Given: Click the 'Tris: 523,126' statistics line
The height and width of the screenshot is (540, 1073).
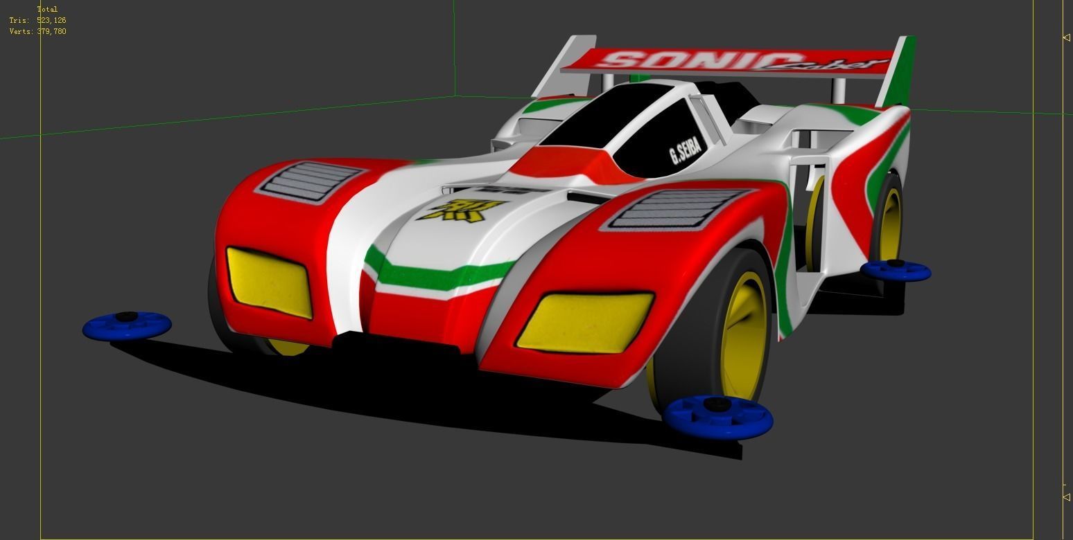Looking at the screenshot, I should [x=37, y=21].
